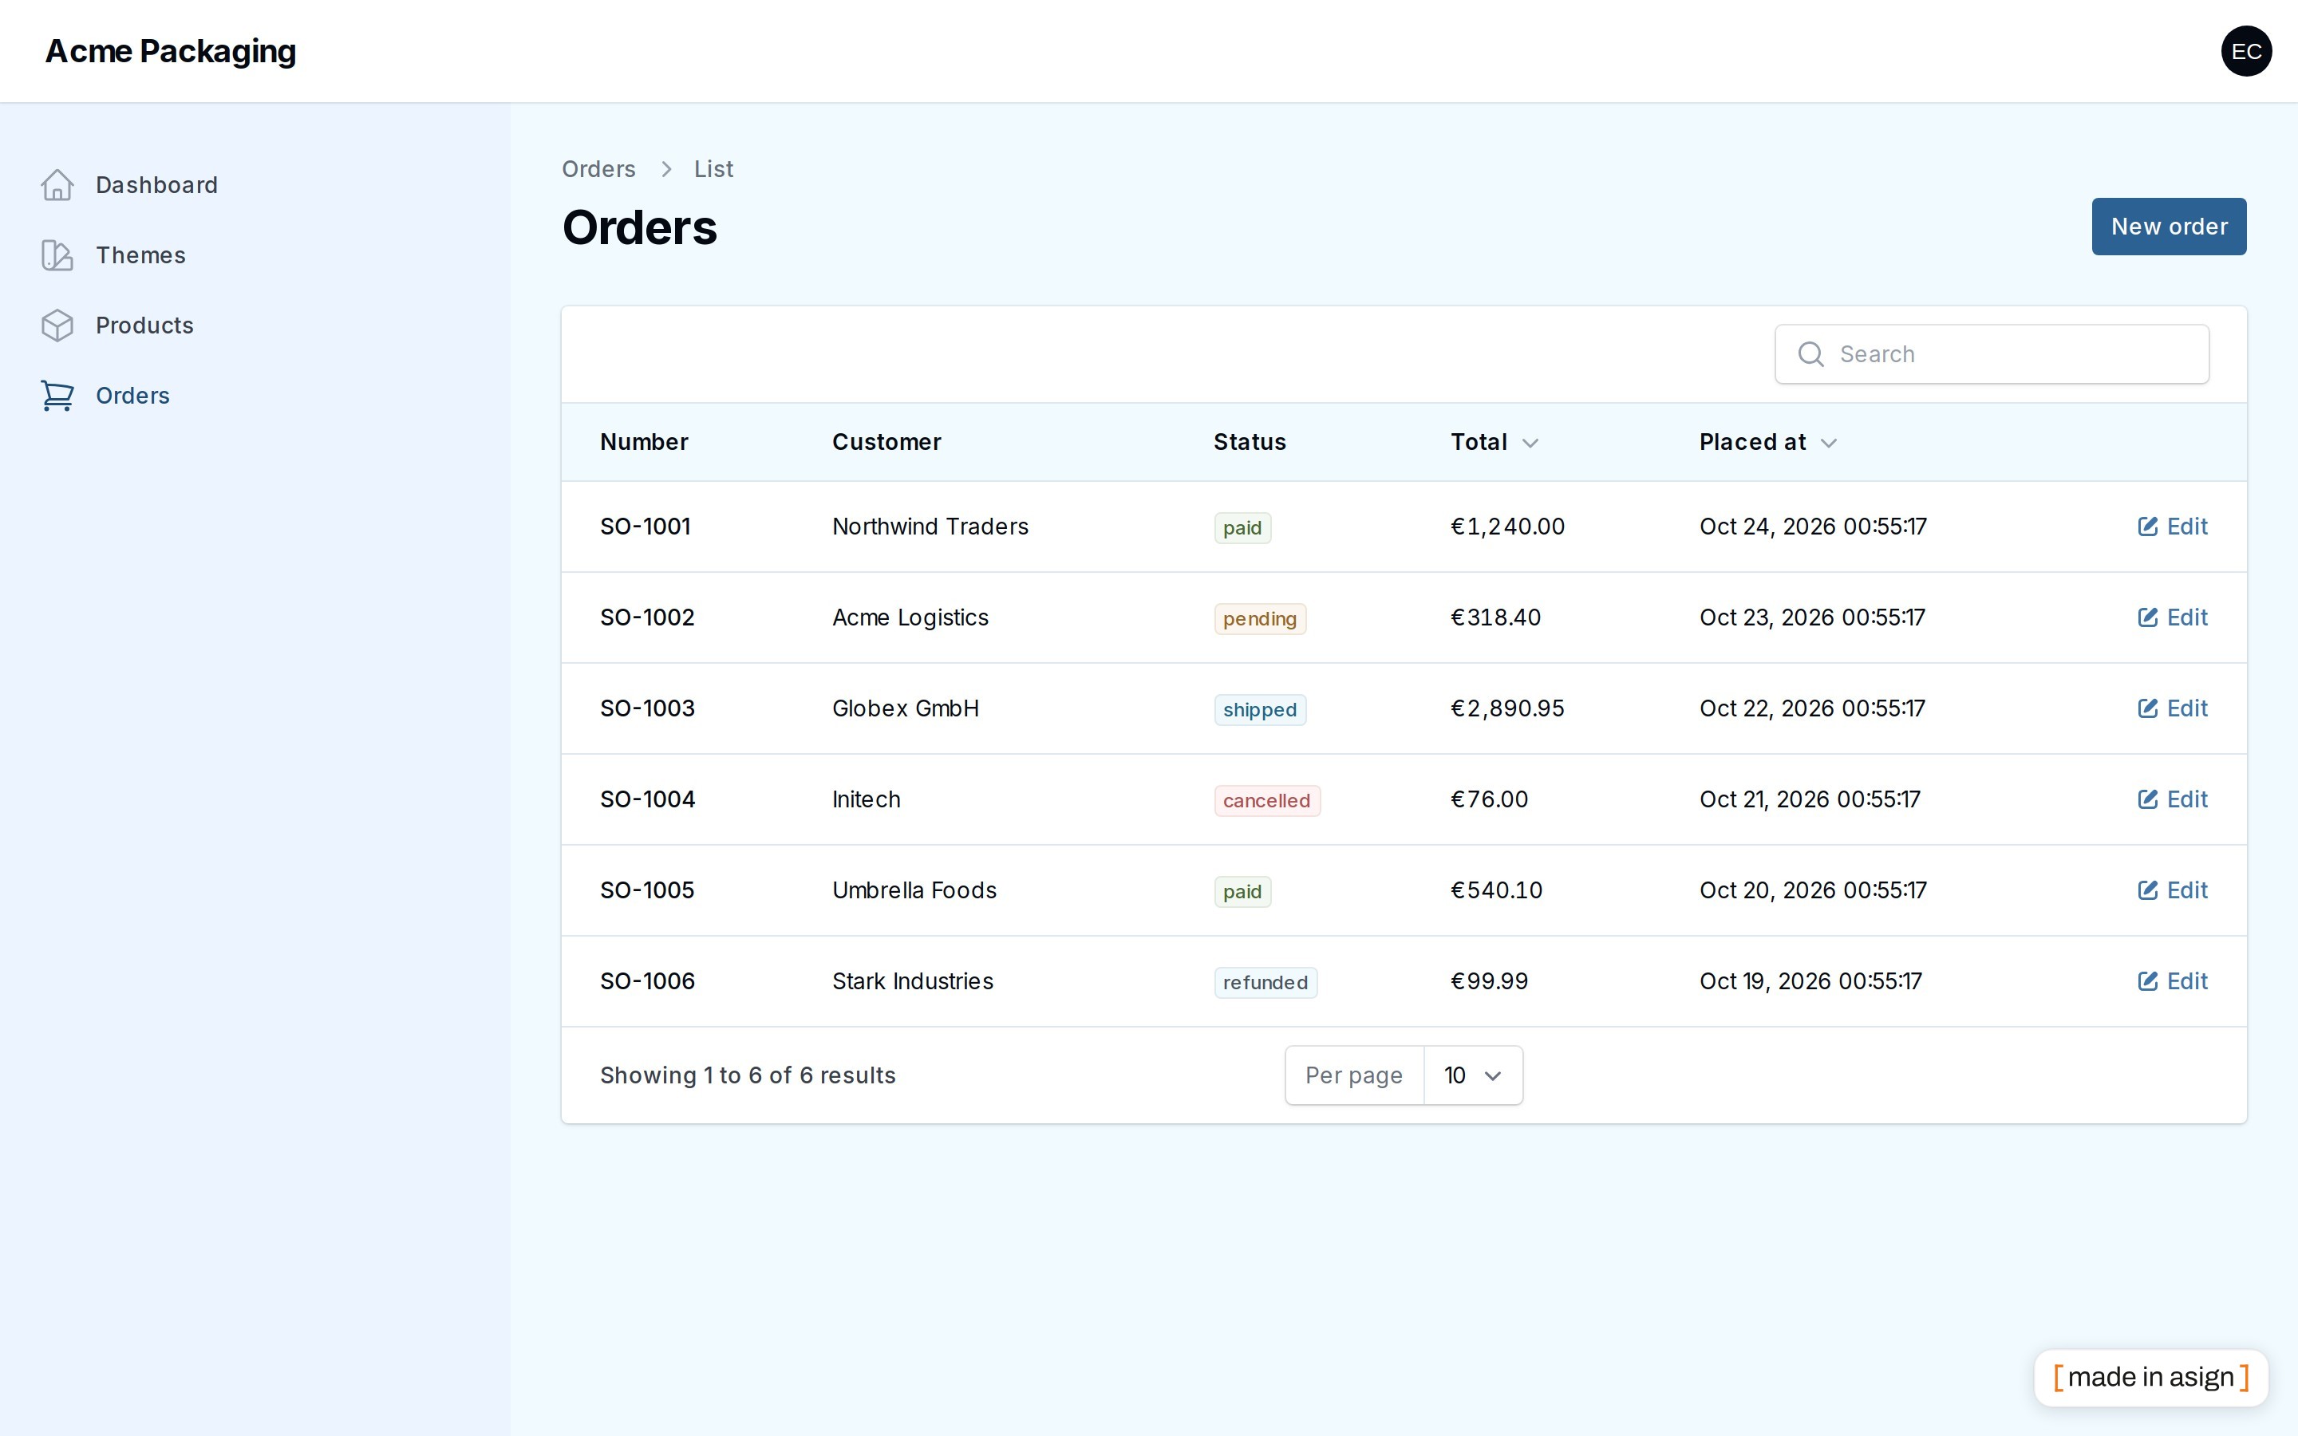Click the paid badge for SO-1005
Screen dimensions: 2298x1436
coord(1242,892)
